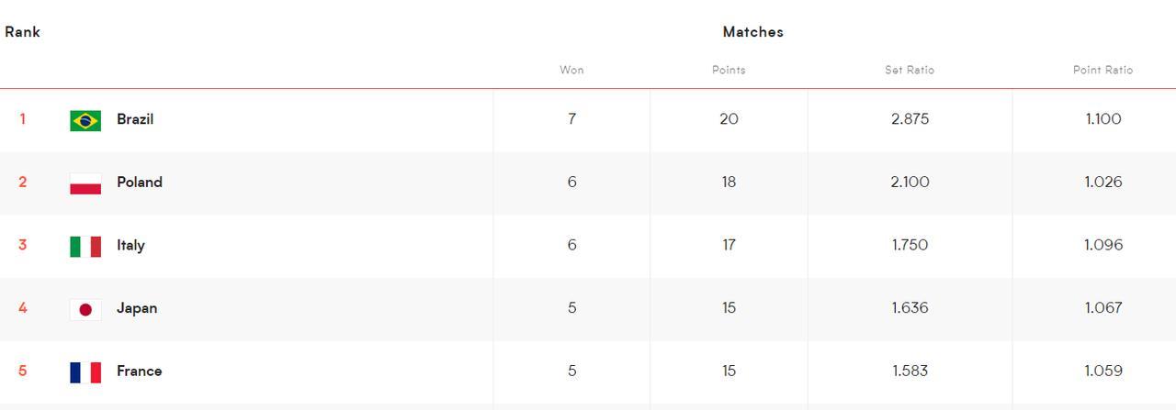Click the Matches group header
The image size is (1176, 410).
(753, 31)
